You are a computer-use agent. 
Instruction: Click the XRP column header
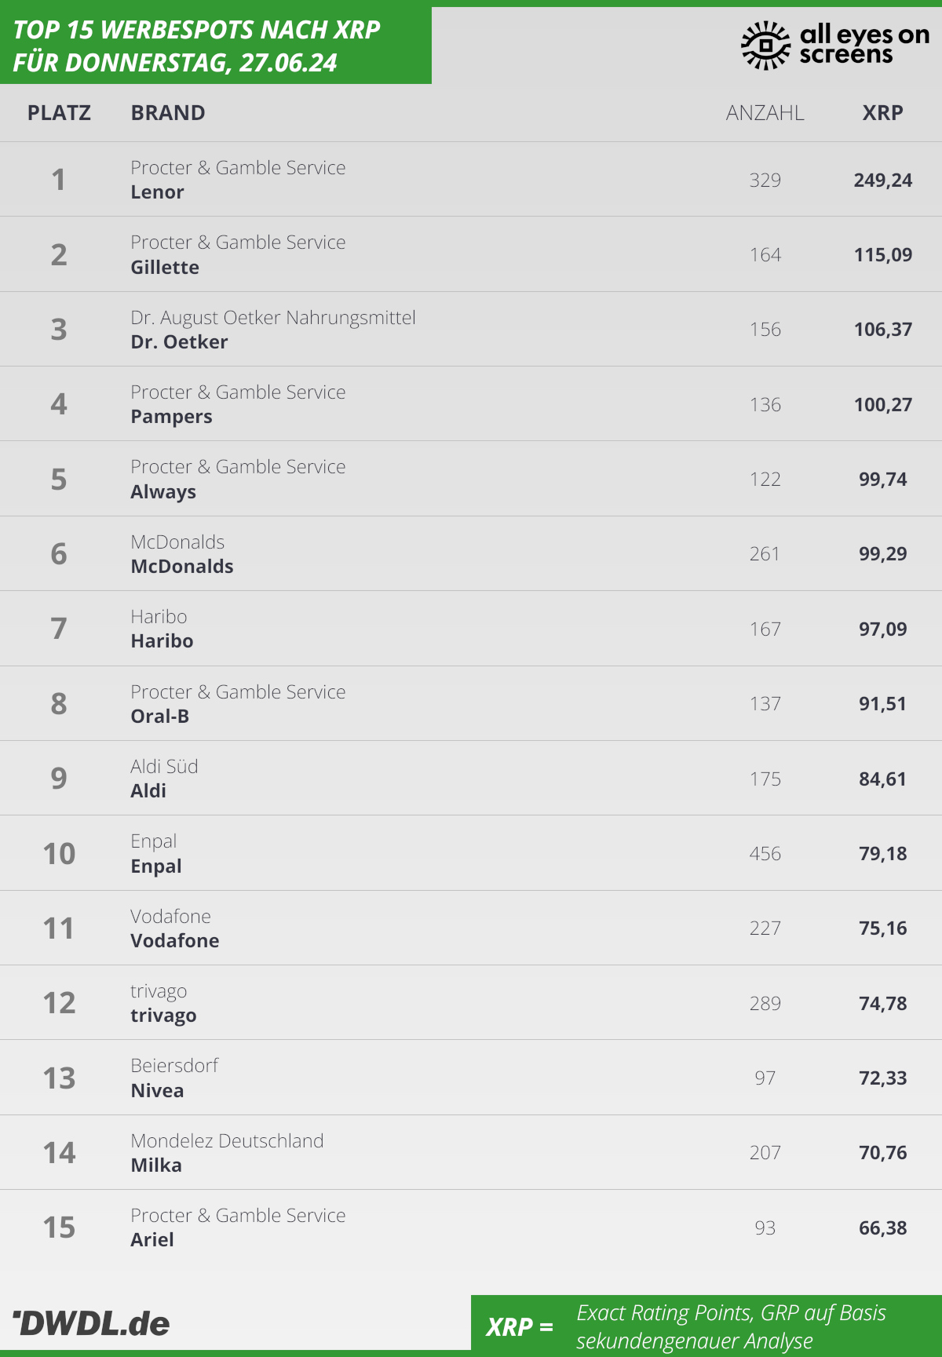(x=883, y=113)
